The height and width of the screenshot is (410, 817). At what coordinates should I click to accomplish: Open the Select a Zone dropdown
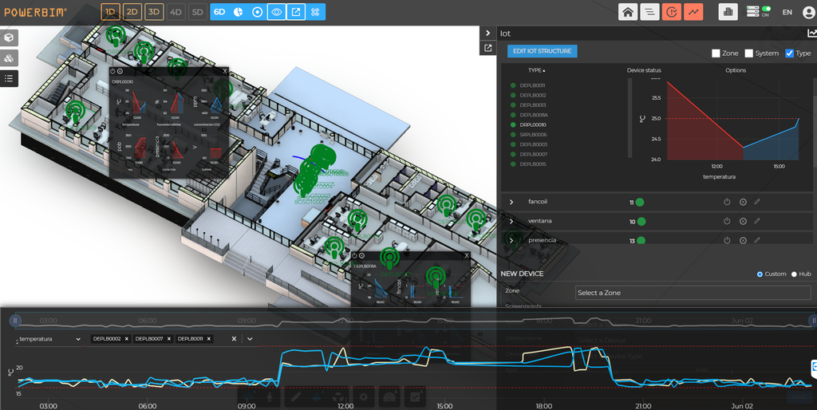693,293
